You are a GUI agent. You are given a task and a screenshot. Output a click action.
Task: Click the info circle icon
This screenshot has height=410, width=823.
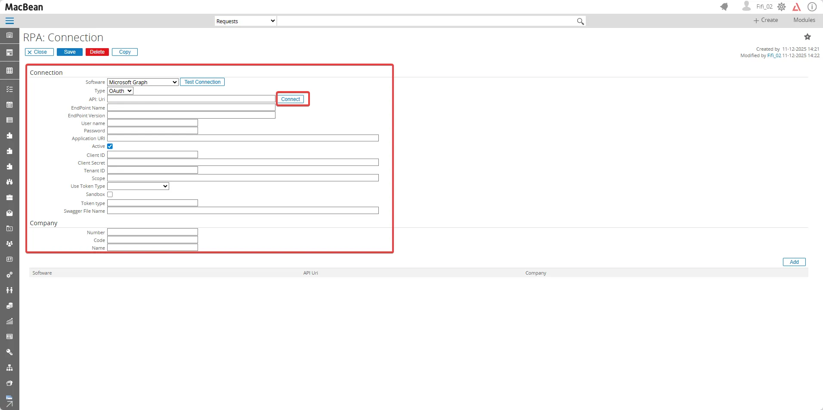pos(812,7)
